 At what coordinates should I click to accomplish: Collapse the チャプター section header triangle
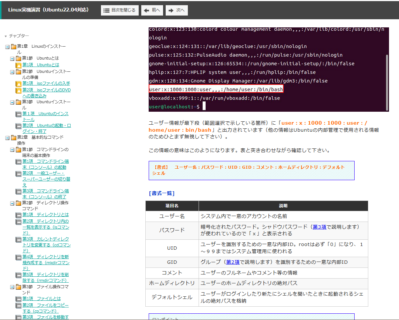6,36
